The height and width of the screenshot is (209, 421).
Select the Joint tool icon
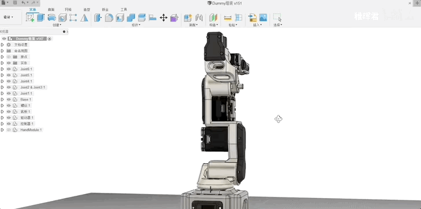tap(199, 18)
